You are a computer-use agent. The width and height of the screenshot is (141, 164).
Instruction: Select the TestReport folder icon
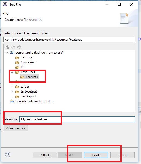point(17,96)
